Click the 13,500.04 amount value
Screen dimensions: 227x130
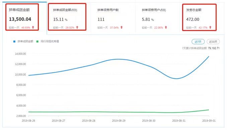click(x=20, y=19)
